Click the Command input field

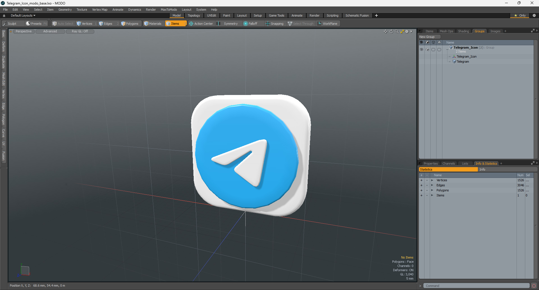point(476,286)
